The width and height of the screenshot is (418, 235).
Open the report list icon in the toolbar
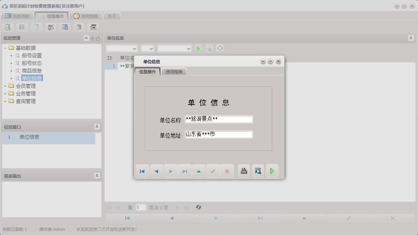tap(22, 27)
